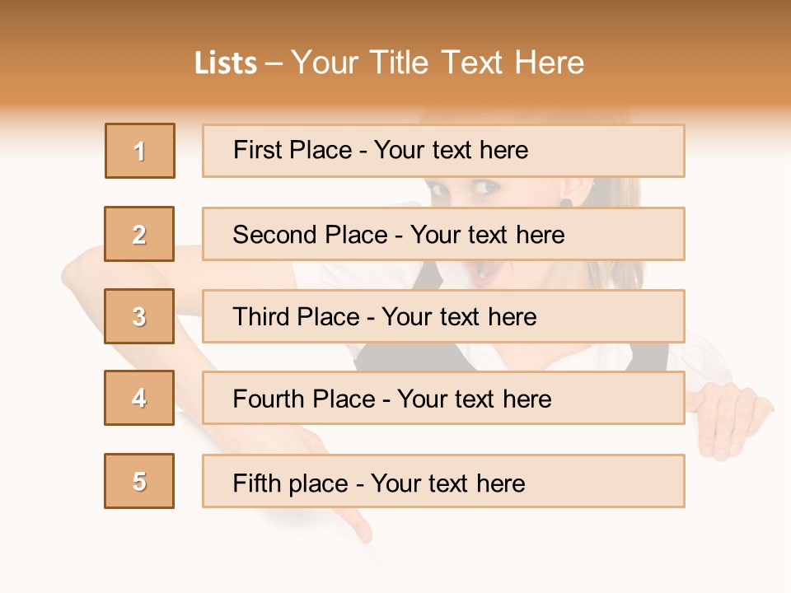Select the First Place text bar
Viewport: 791px width, 593px height.
click(x=443, y=151)
